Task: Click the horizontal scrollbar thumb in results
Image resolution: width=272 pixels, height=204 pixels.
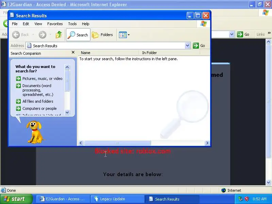Action: coord(117,143)
